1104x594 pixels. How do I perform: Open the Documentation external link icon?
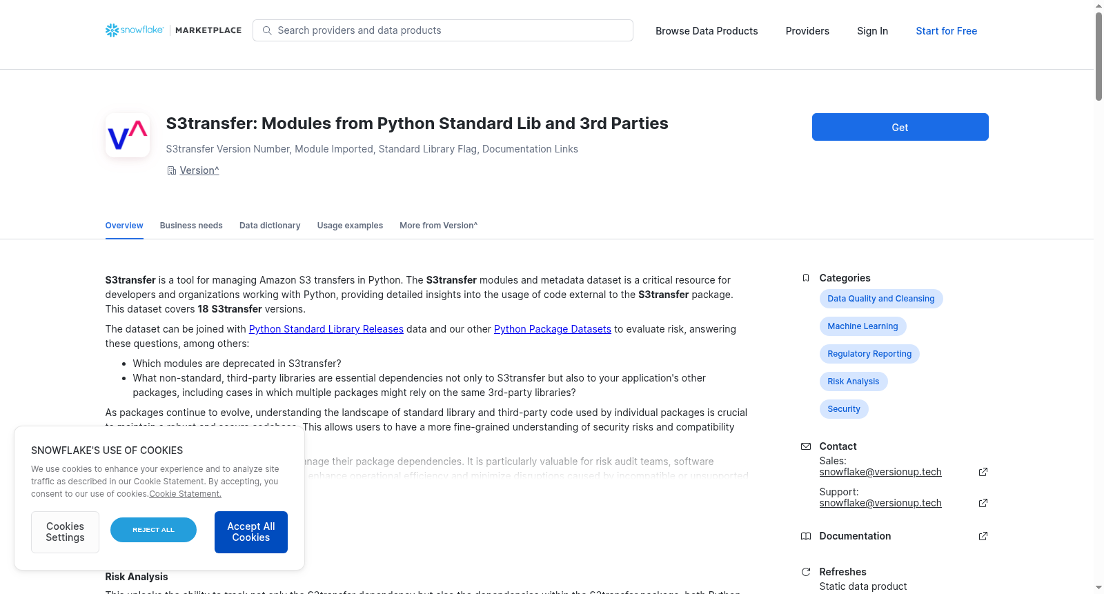pyautogui.click(x=983, y=536)
